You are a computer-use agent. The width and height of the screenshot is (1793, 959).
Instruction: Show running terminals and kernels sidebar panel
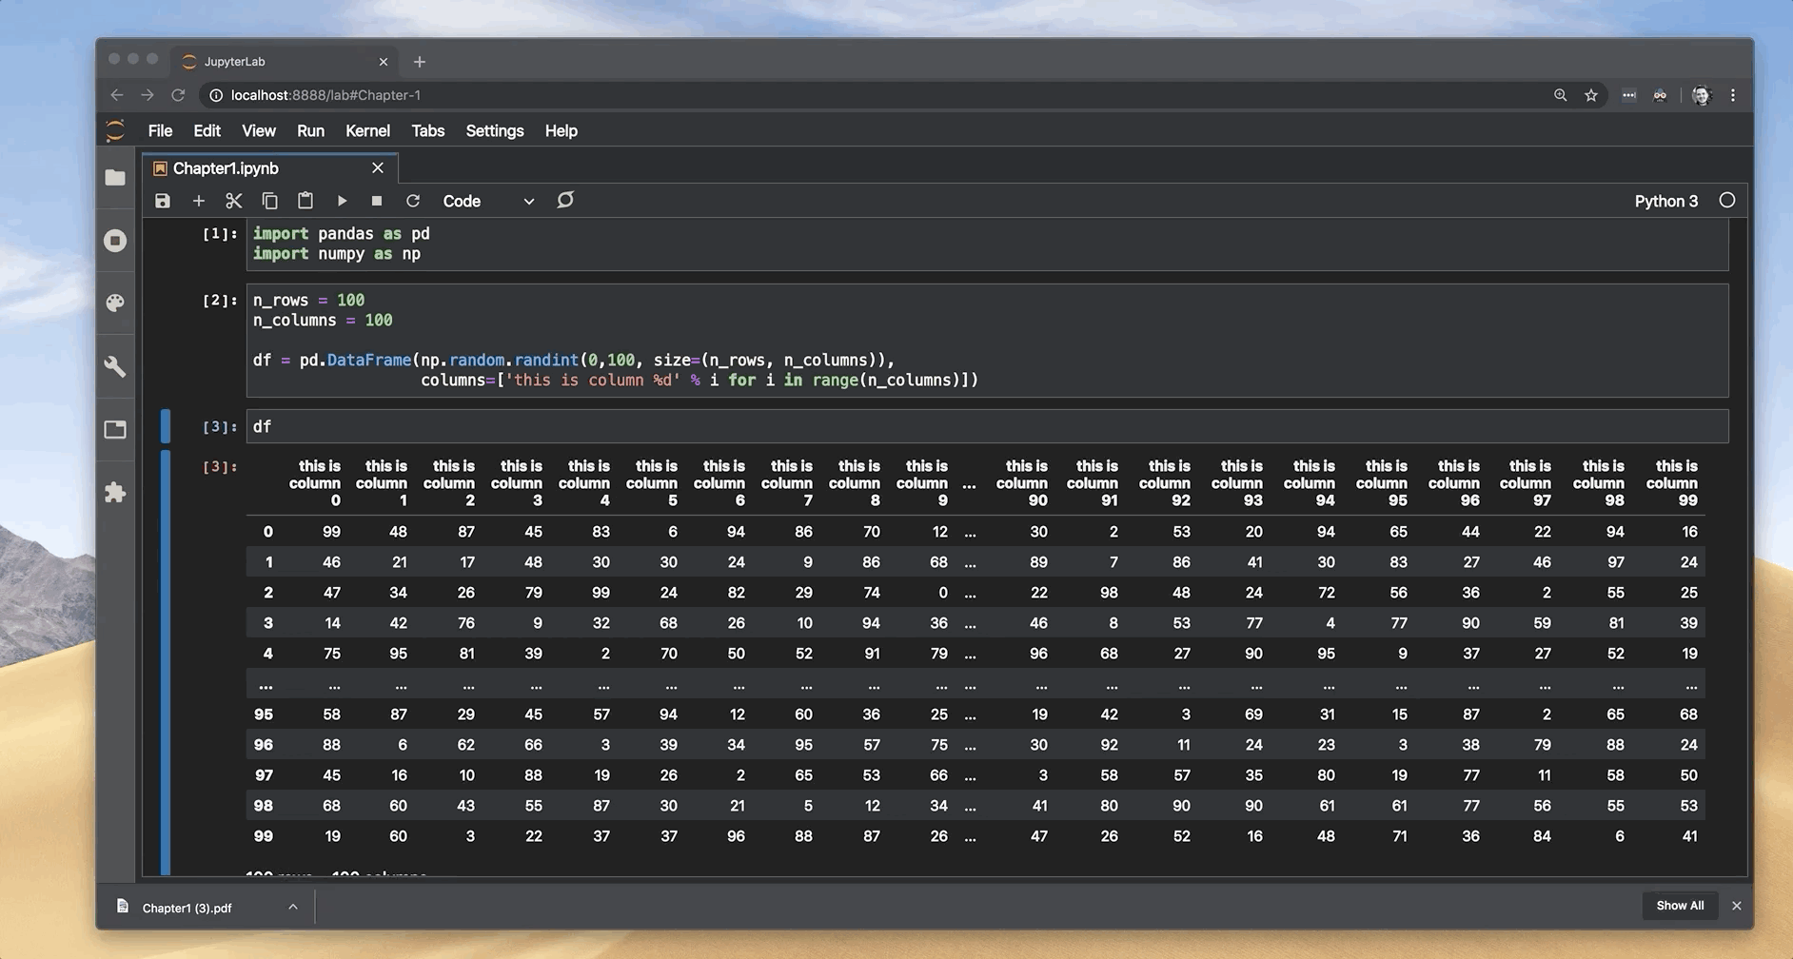coord(115,241)
